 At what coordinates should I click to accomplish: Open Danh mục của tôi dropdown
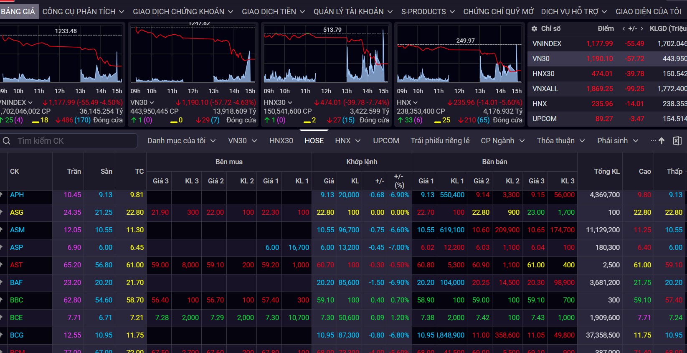181,141
